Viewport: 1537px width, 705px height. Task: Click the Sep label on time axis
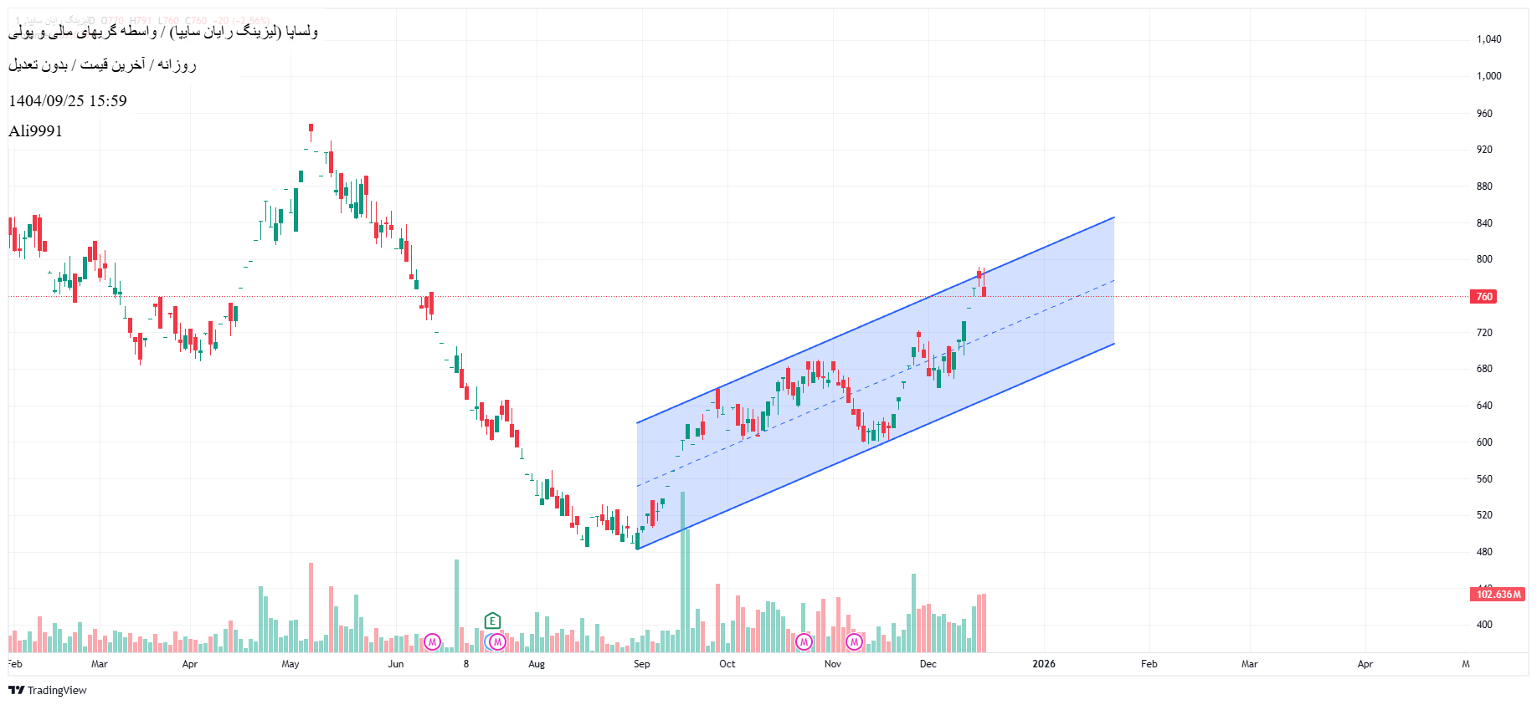641,664
